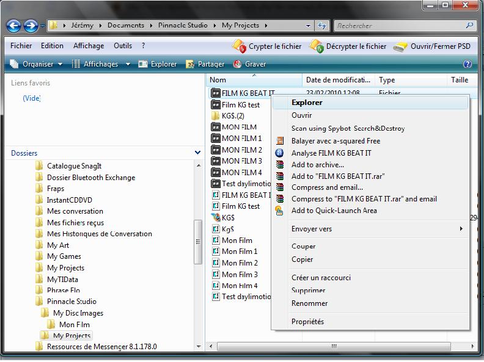Expand the Envoyer vers submenu
The width and height of the screenshot is (484, 362).
(x=461, y=229)
